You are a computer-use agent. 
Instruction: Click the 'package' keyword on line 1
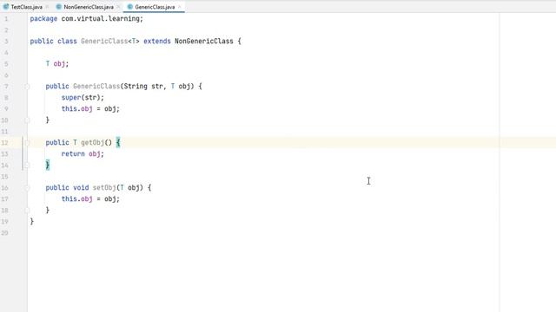pyautogui.click(x=43, y=19)
